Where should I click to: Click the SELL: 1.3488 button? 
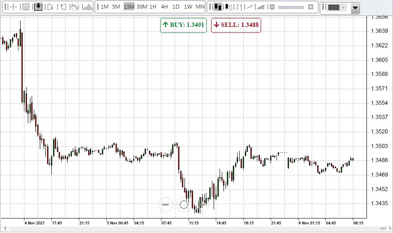tap(236, 25)
